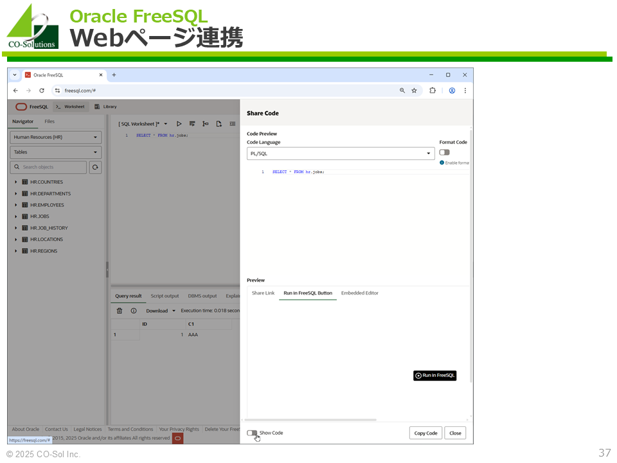Reload the page in the browser
This screenshot has height=463, width=617.
click(x=42, y=91)
